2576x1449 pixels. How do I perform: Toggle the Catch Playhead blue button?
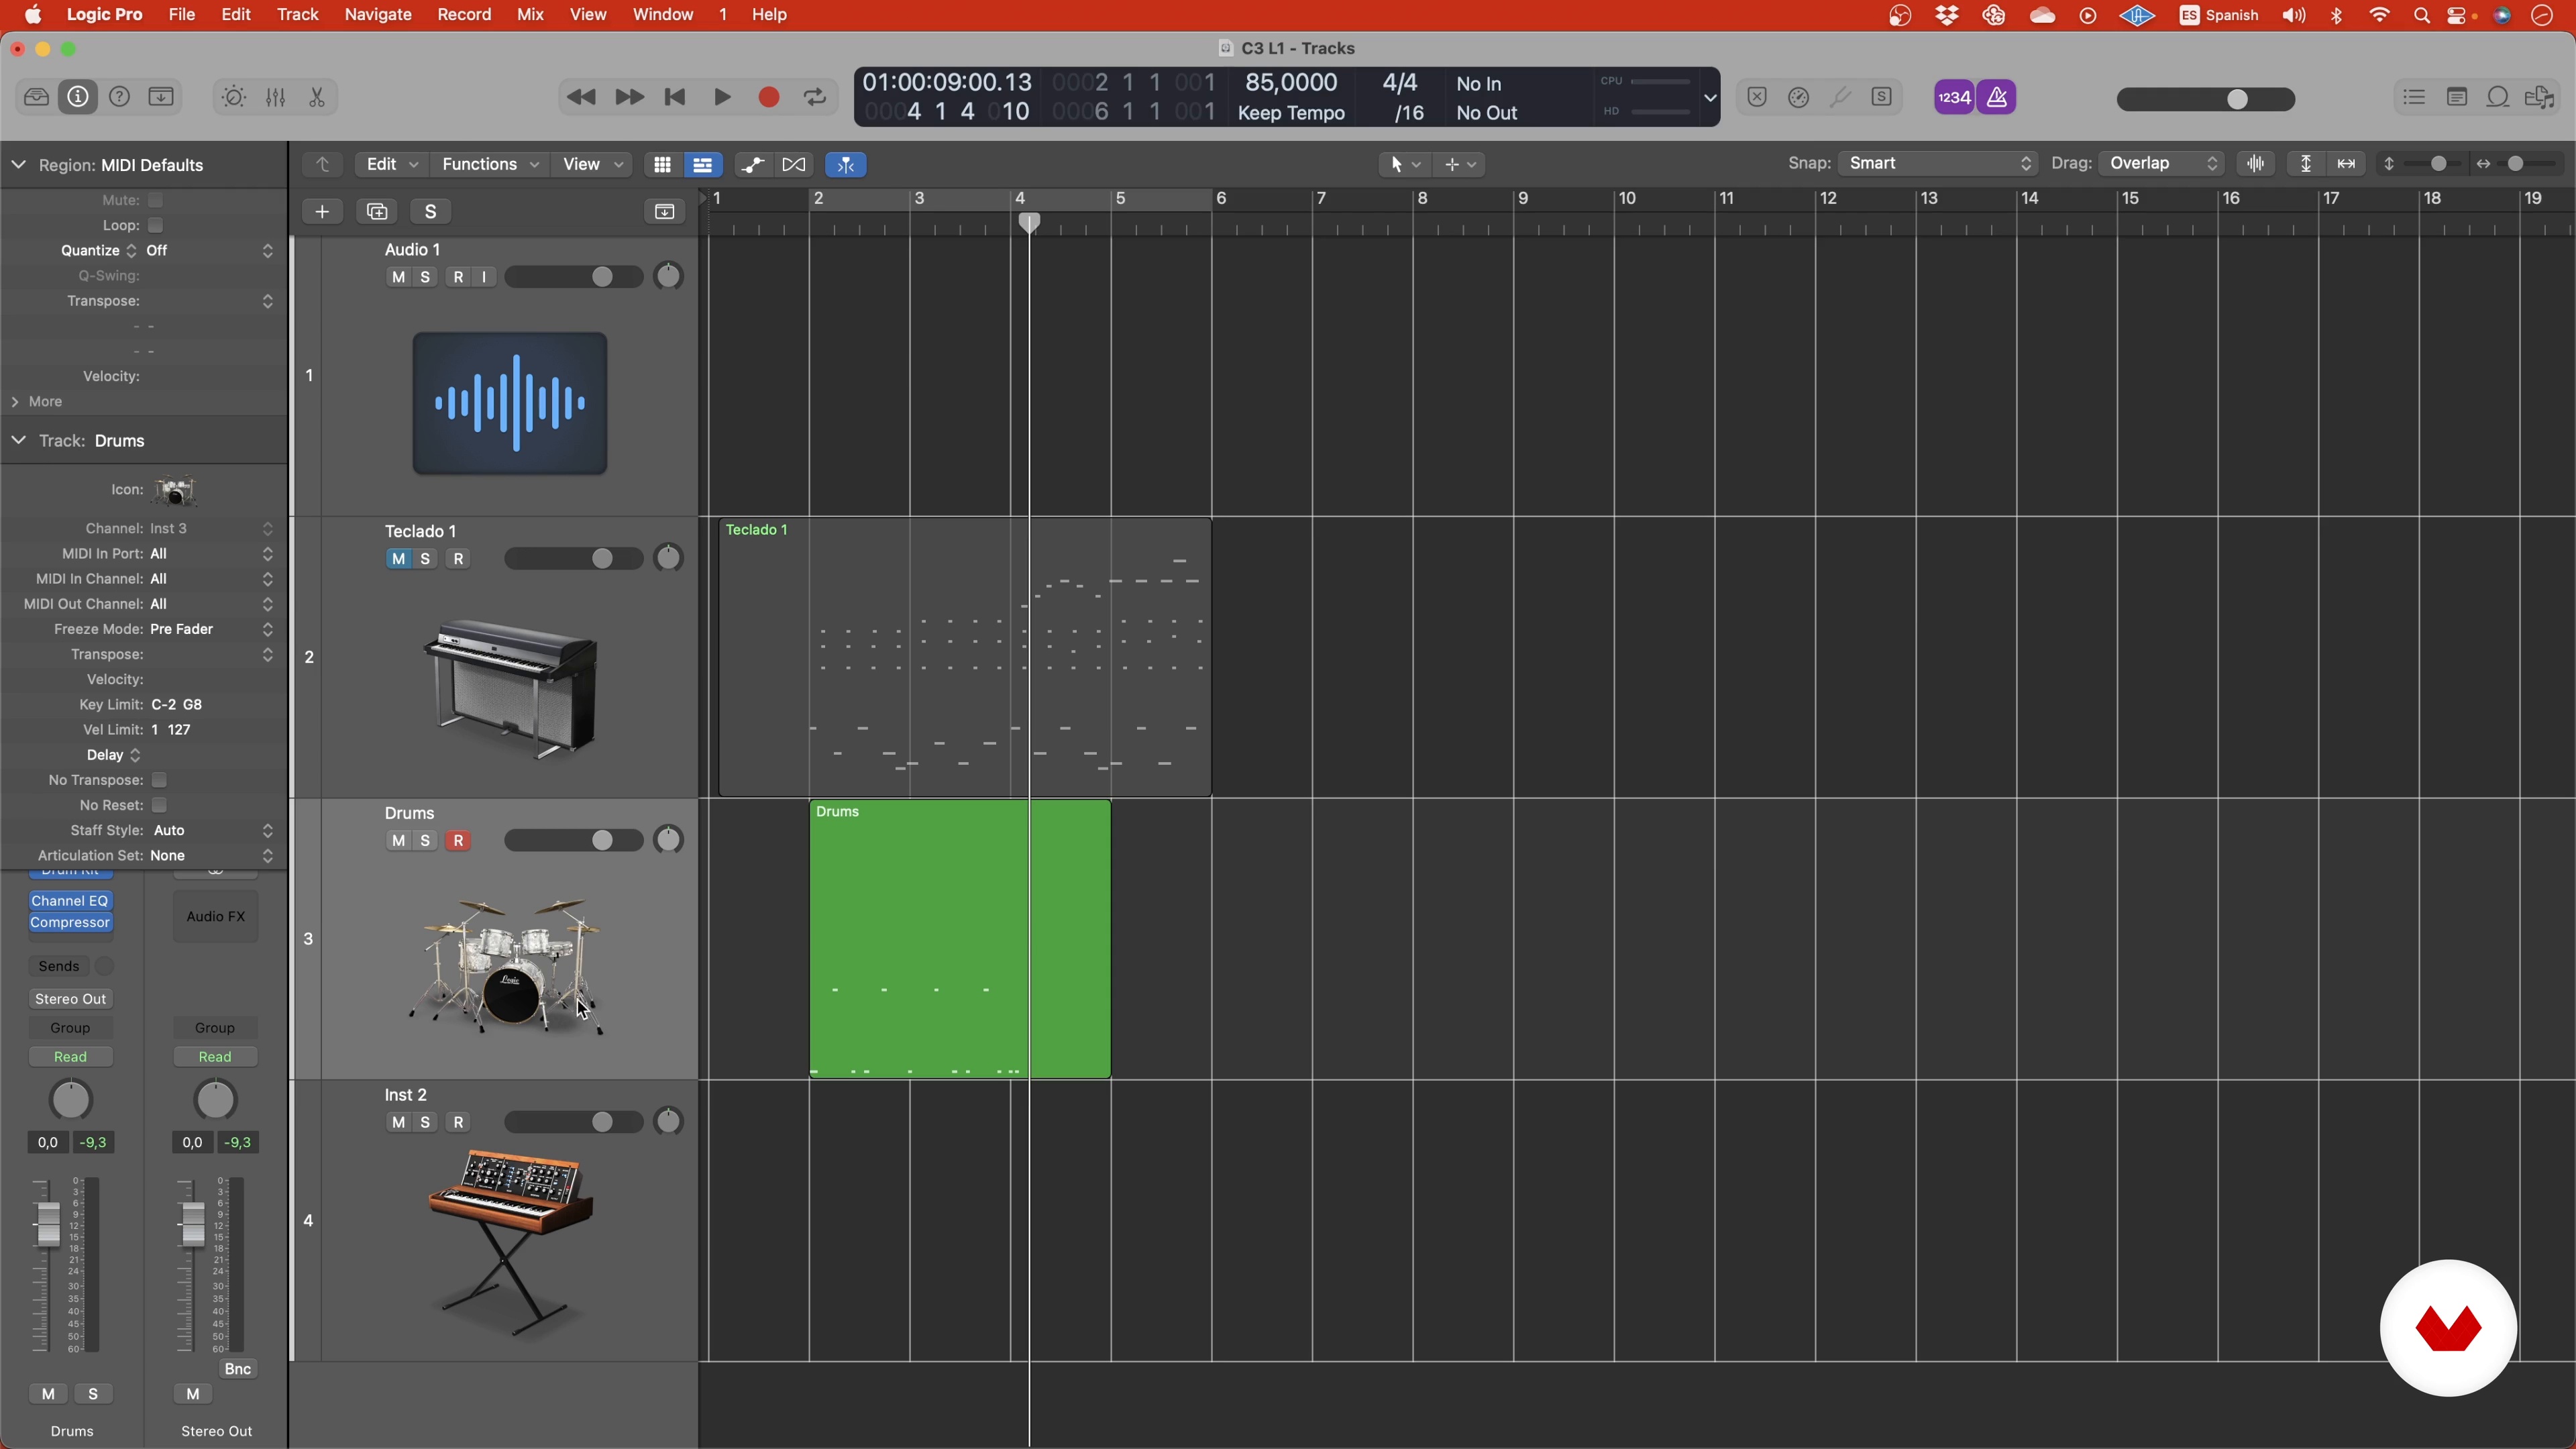(x=846, y=165)
